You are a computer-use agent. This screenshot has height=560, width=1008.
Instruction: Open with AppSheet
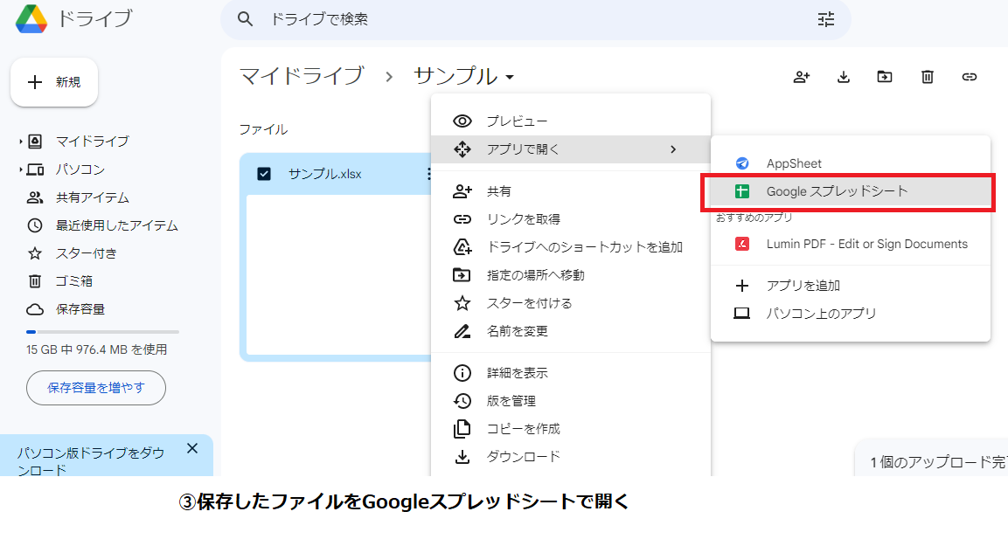coord(851,163)
